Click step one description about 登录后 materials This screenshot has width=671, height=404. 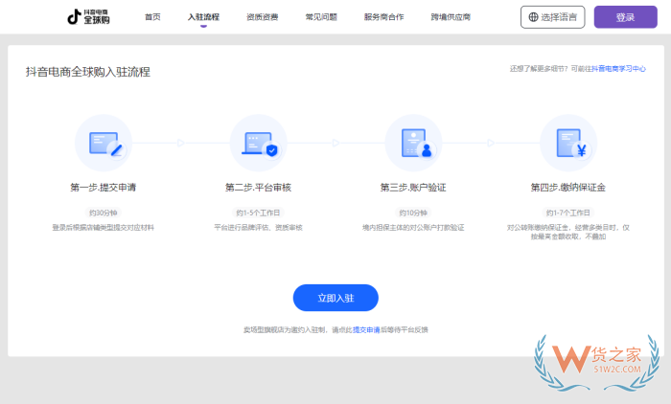tap(104, 228)
